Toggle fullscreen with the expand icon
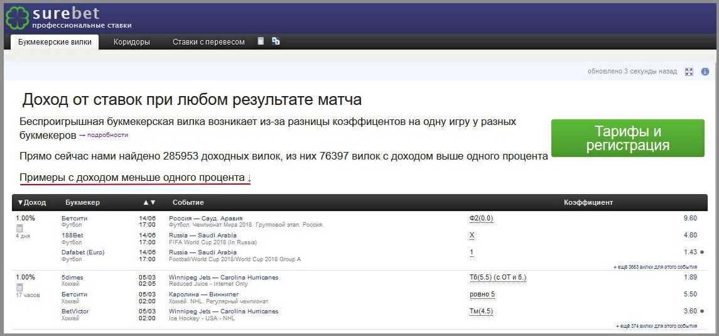This screenshot has height=336, width=719. click(689, 72)
